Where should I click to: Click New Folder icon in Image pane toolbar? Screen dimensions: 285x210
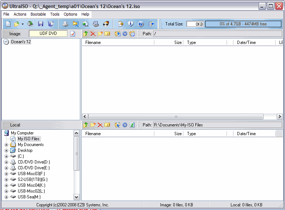[x=100, y=34]
